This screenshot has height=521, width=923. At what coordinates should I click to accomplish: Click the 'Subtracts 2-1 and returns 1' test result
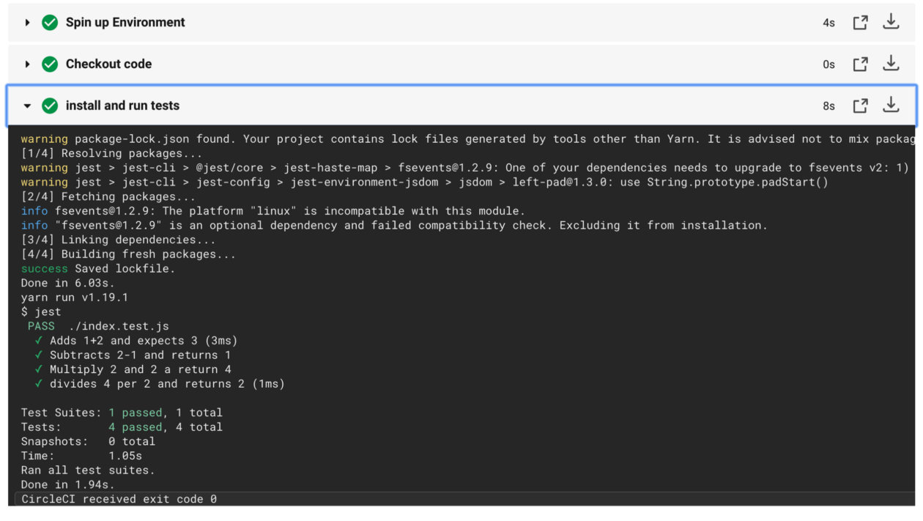click(x=133, y=355)
